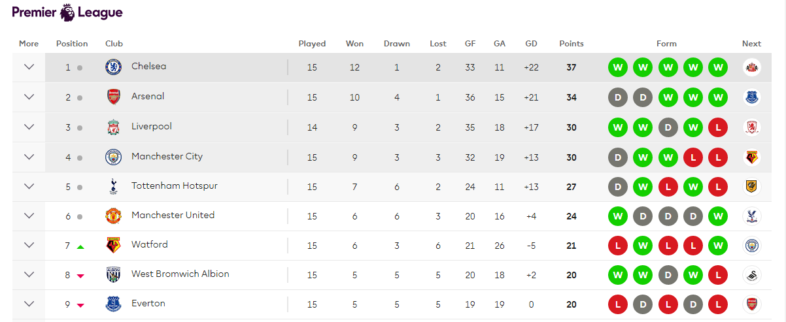This screenshot has height=322, width=786.
Task: Sort table by Points column header
Action: tap(571, 44)
